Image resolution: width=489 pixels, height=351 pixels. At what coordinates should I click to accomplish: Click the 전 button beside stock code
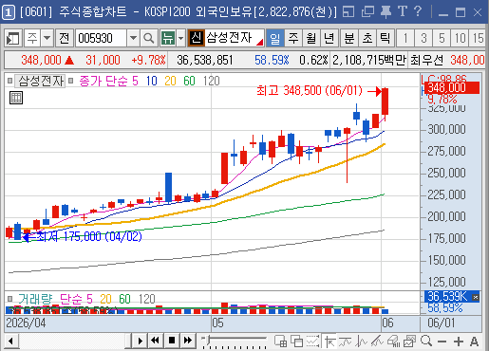click(x=65, y=38)
